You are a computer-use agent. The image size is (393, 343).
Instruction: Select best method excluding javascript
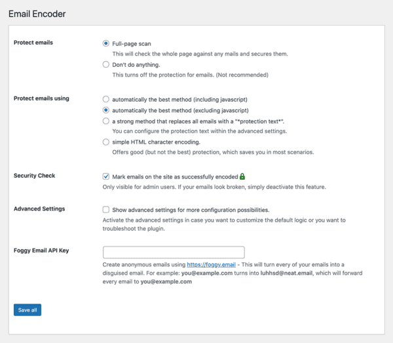(106, 110)
